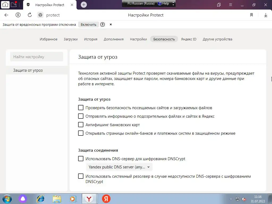Open the network tray icon
This screenshot has width=272, height=204.
coord(237,199)
